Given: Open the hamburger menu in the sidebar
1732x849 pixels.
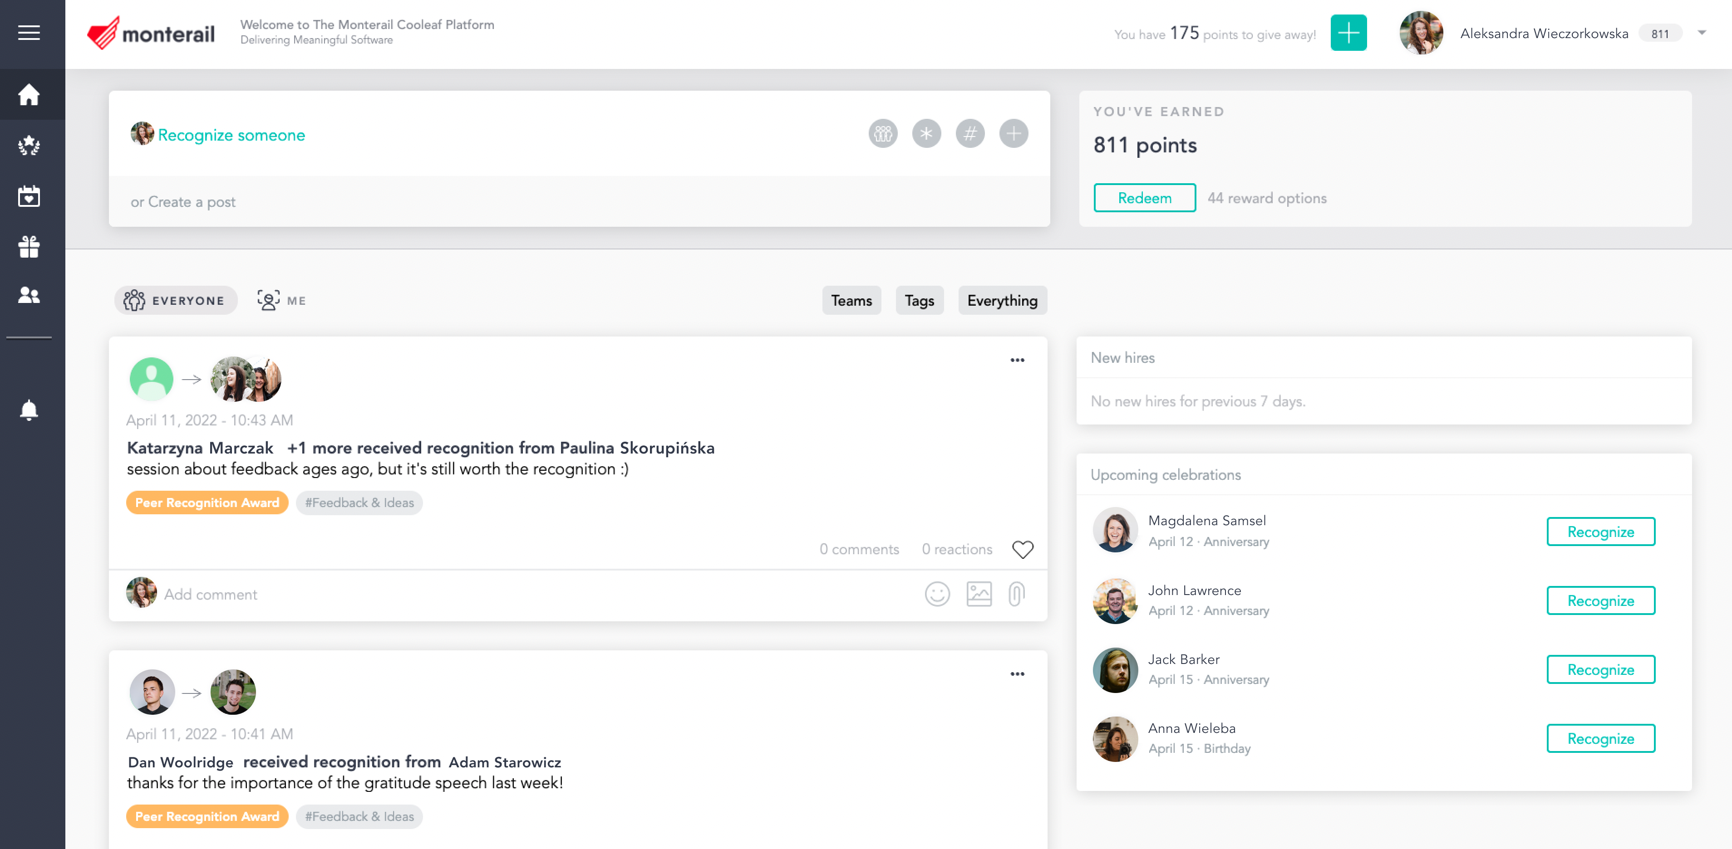Looking at the screenshot, I should click(x=29, y=32).
